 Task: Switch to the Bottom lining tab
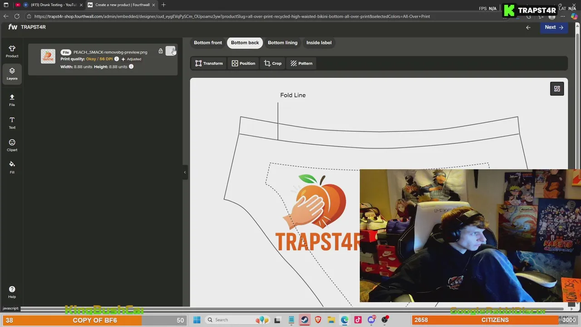(283, 43)
